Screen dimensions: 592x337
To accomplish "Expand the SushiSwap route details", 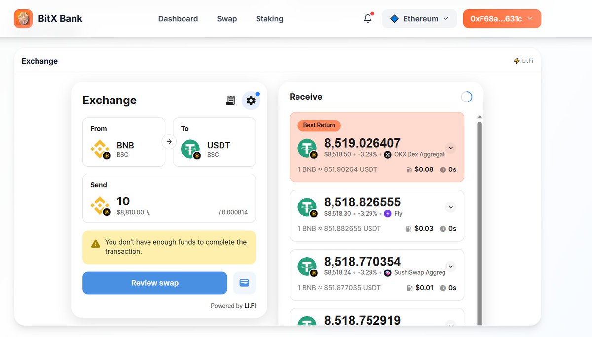I will pos(450,267).
